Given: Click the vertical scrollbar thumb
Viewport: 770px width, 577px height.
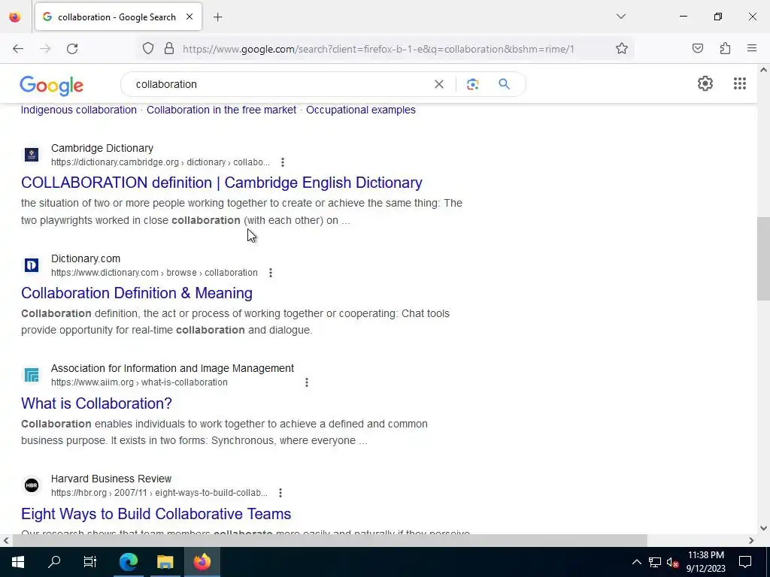Looking at the screenshot, I should tap(763, 258).
